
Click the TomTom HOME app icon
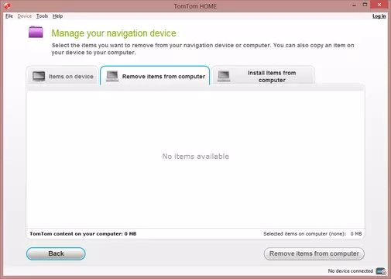(x=7, y=5)
